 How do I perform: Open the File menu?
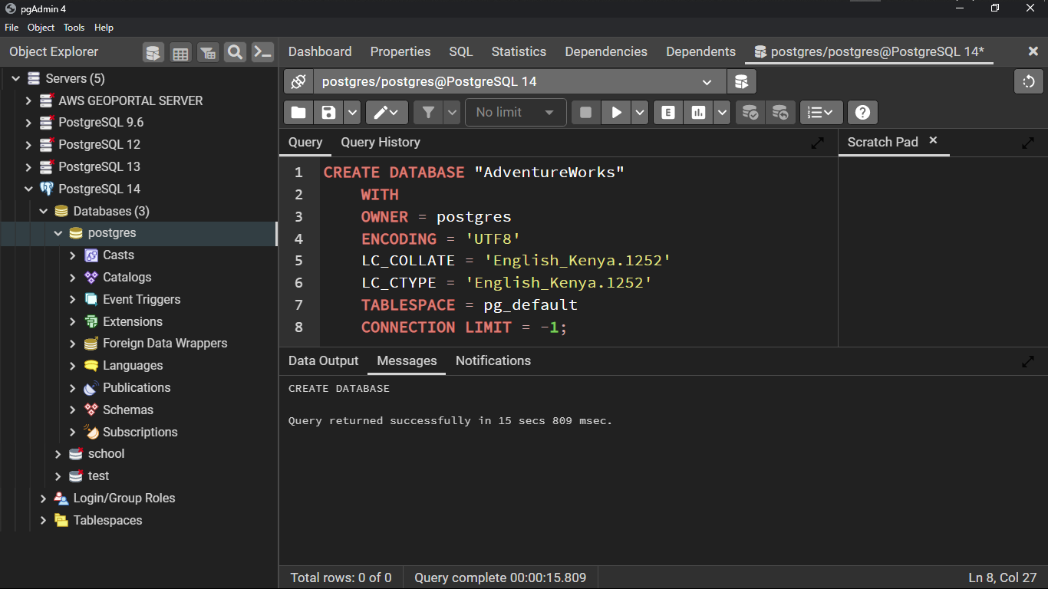click(x=12, y=27)
